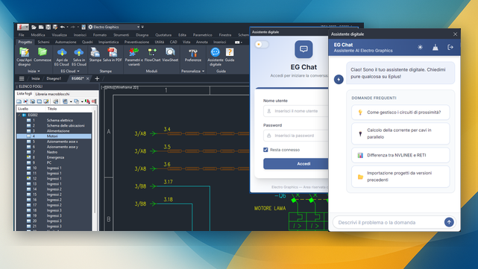
Task: Choose 'Differenza tra NVLINEE e RETI' question
Action: [x=400, y=155]
